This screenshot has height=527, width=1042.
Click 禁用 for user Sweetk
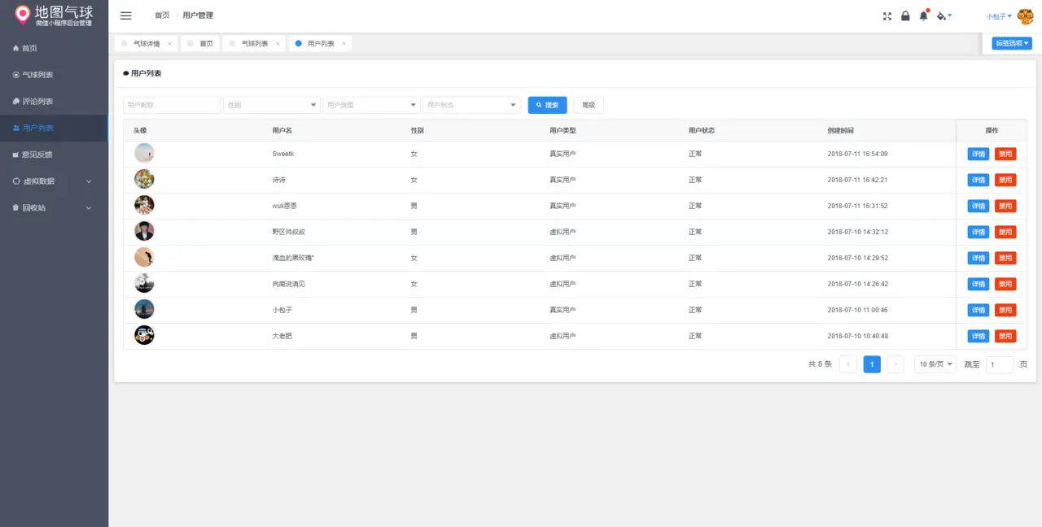click(x=1005, y=154)
